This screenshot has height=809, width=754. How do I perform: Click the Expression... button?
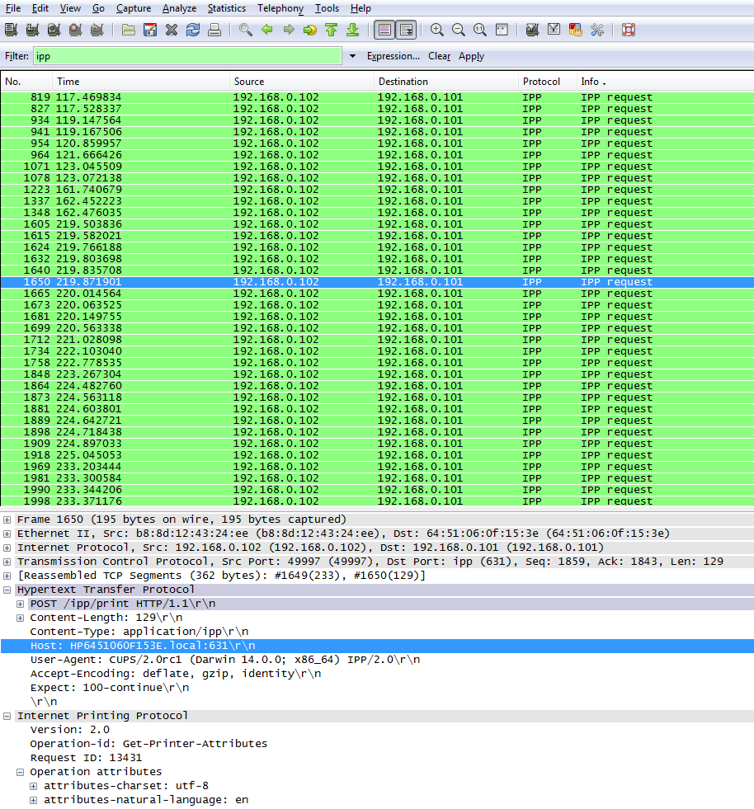point(393,56)
